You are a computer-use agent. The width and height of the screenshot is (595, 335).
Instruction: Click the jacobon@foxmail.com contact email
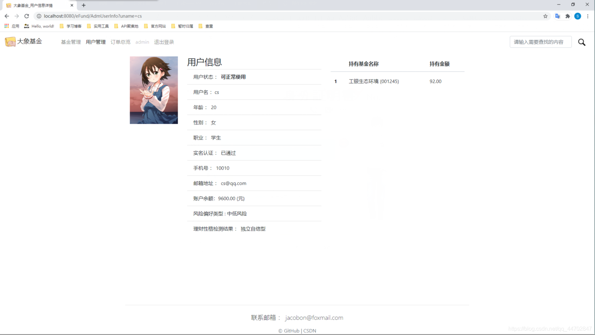pos(314,318)
